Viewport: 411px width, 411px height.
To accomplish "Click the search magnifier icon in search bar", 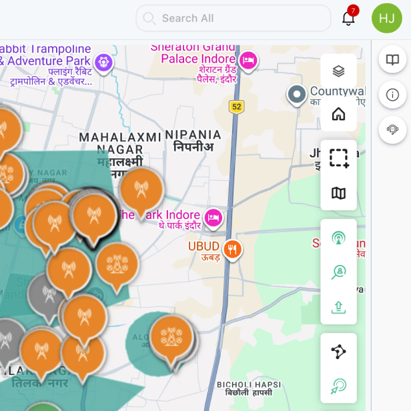I will 149,19.
